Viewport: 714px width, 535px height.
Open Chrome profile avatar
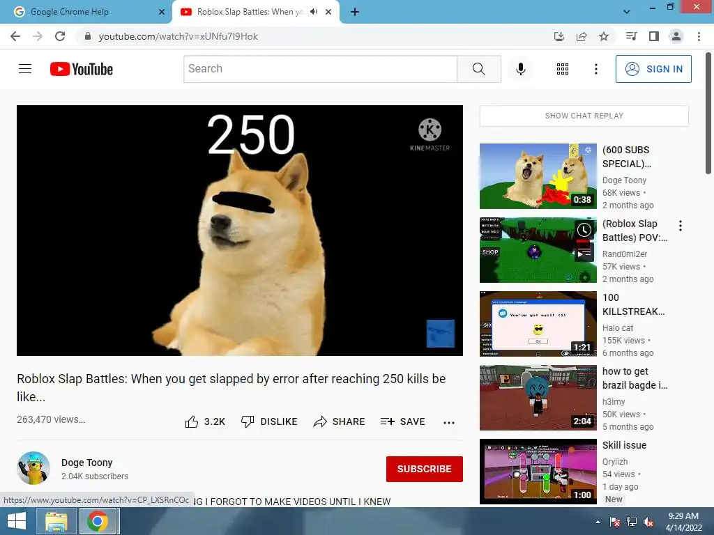(x=676, y=36)
